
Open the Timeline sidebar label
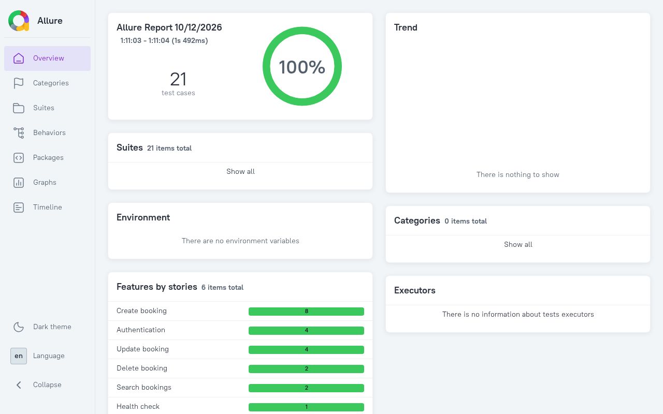coord(48,208)
